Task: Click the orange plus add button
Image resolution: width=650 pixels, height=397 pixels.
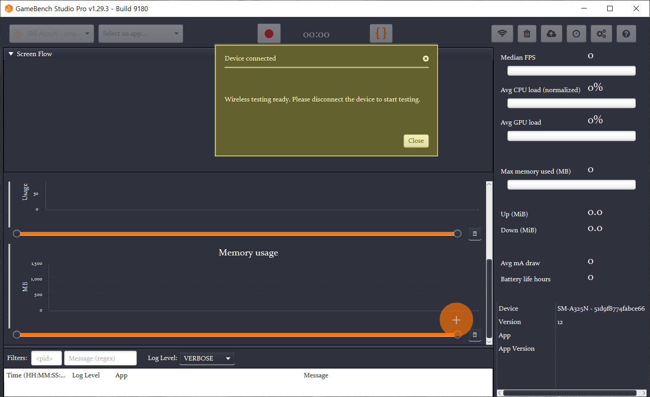Action: pyautogui.click(x=456, y=320)
